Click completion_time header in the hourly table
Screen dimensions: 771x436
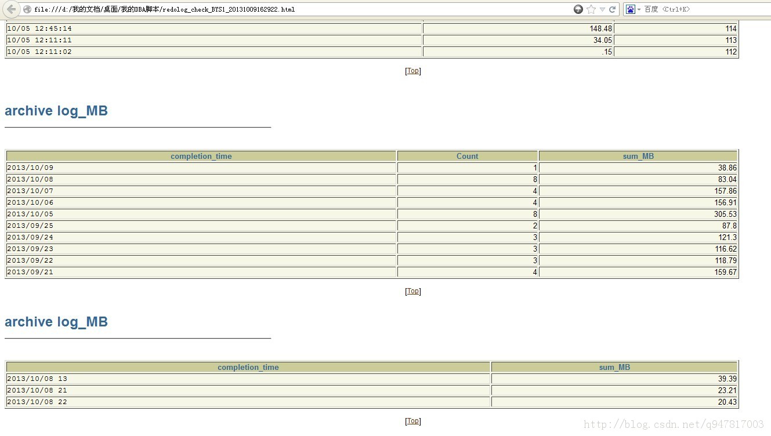[248, 367]
